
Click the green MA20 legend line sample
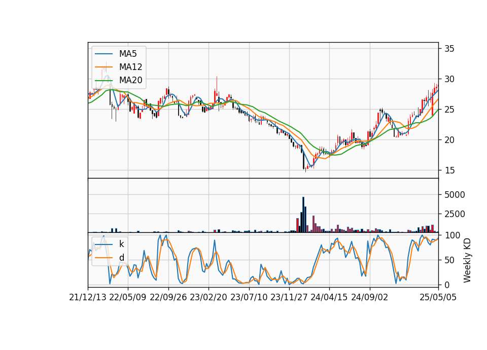tap(103, 80)
